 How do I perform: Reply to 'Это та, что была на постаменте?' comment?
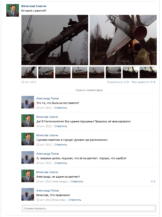61,108
